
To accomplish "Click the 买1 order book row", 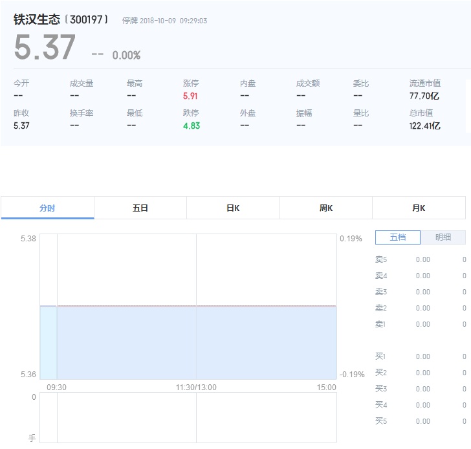I will [x=420, y=356].
